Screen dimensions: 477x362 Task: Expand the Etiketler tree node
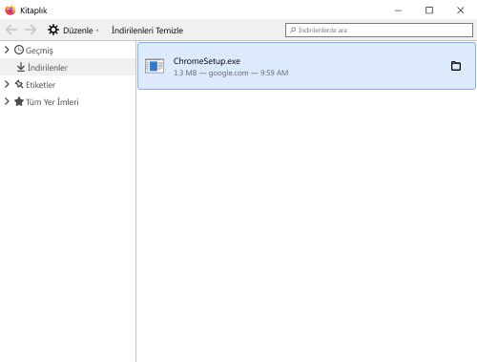pyautogui.click(x=7, y=84)
